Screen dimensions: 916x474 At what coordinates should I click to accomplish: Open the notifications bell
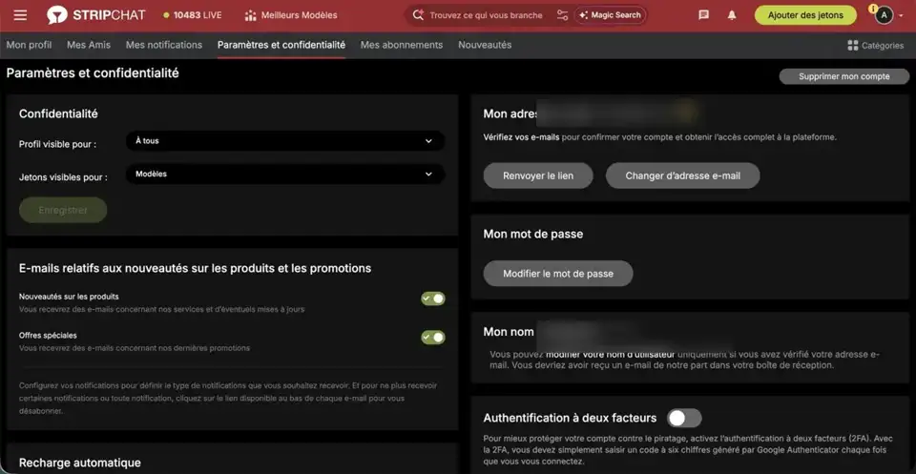point(732,15)
